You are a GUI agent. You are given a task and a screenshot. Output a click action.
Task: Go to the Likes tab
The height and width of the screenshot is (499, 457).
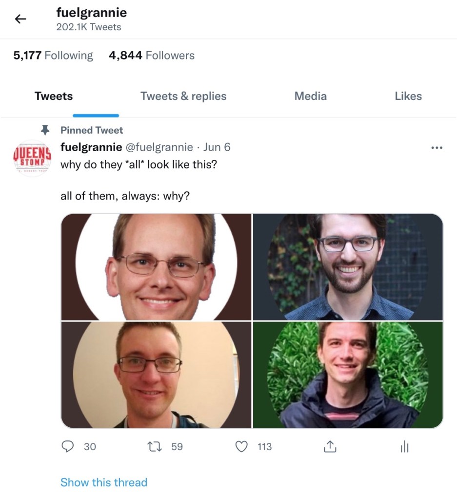coord(408,96)
